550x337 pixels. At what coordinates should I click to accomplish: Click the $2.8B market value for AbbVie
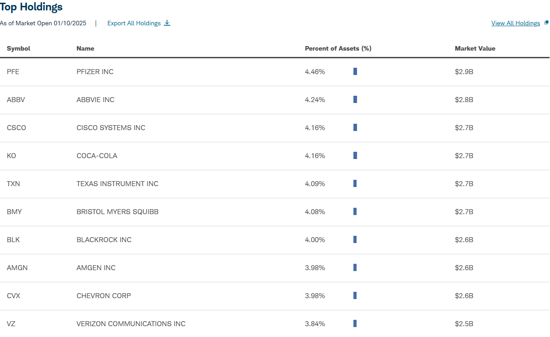(x=464, y=99)
